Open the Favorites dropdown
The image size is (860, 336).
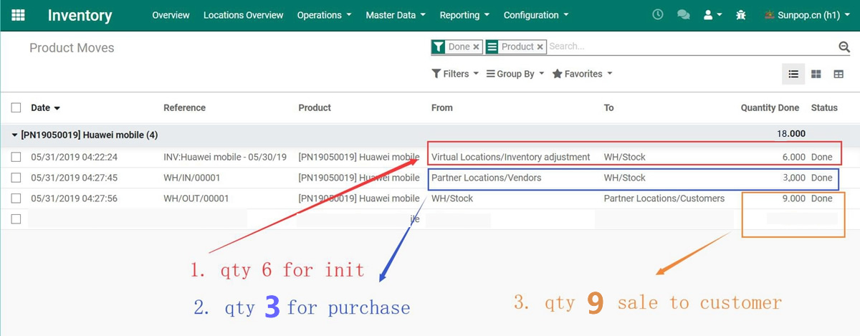582,74
